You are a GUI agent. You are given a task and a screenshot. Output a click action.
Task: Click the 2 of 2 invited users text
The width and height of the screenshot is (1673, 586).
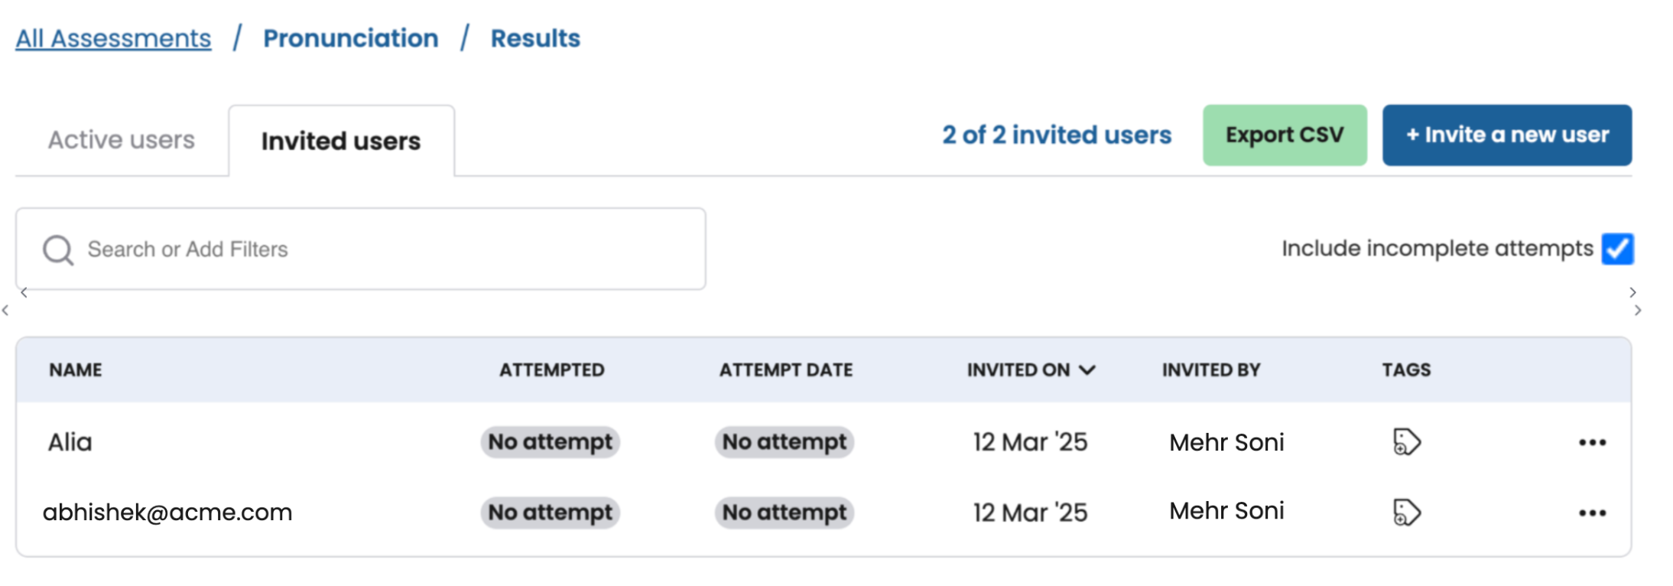coord(1056,135)
